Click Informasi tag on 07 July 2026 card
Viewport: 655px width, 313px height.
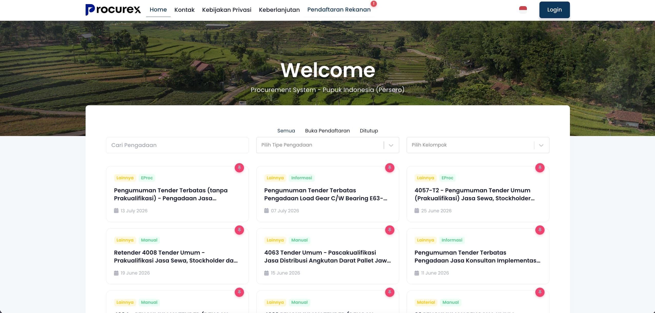(x=302, y=178)
